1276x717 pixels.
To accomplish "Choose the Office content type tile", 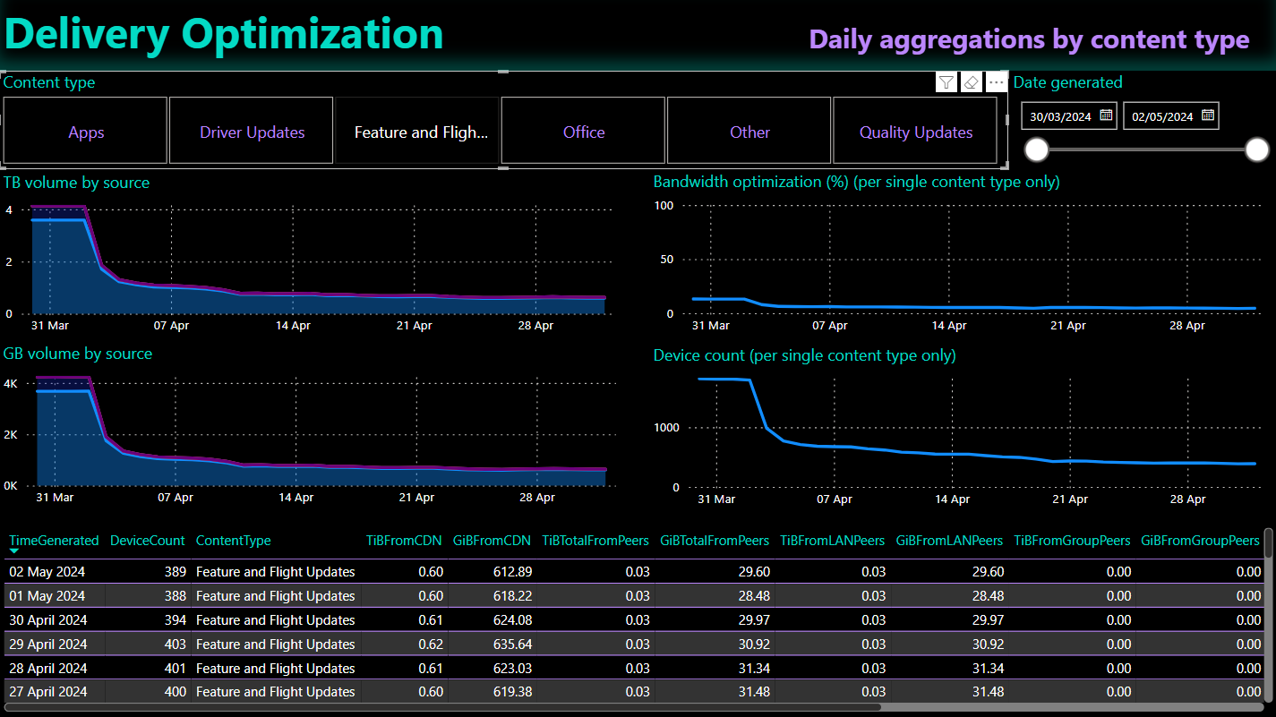I will (x=584, y=132).
